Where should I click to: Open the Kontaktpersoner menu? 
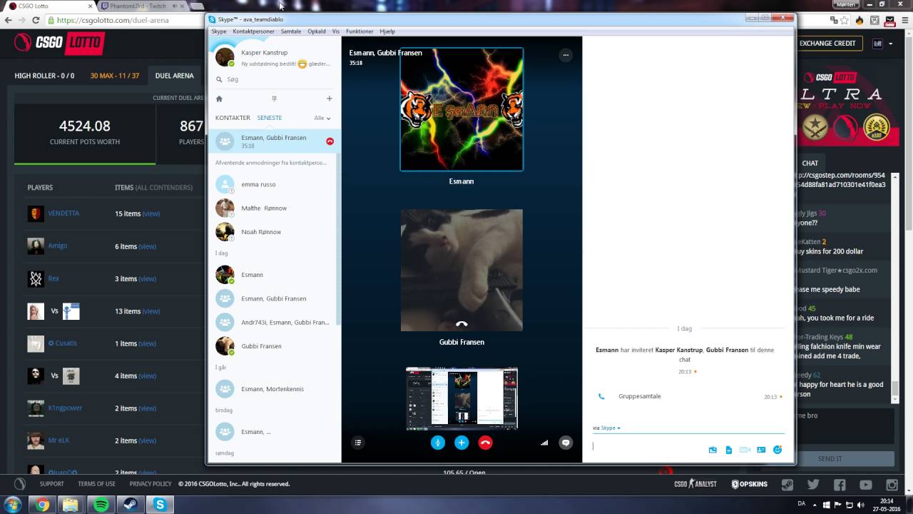pyautogui.click(x=253, y=31)
